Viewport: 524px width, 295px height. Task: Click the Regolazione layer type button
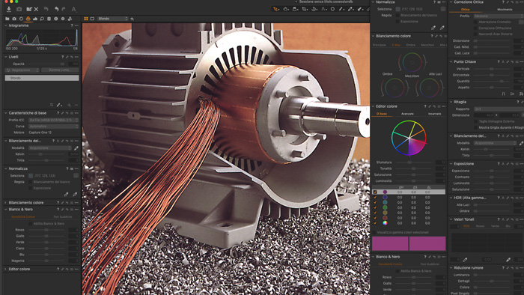[x=22, y=70]
